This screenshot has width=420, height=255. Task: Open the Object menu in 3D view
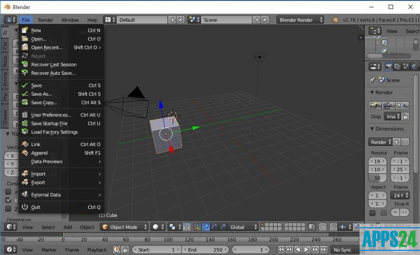point(87,227)
